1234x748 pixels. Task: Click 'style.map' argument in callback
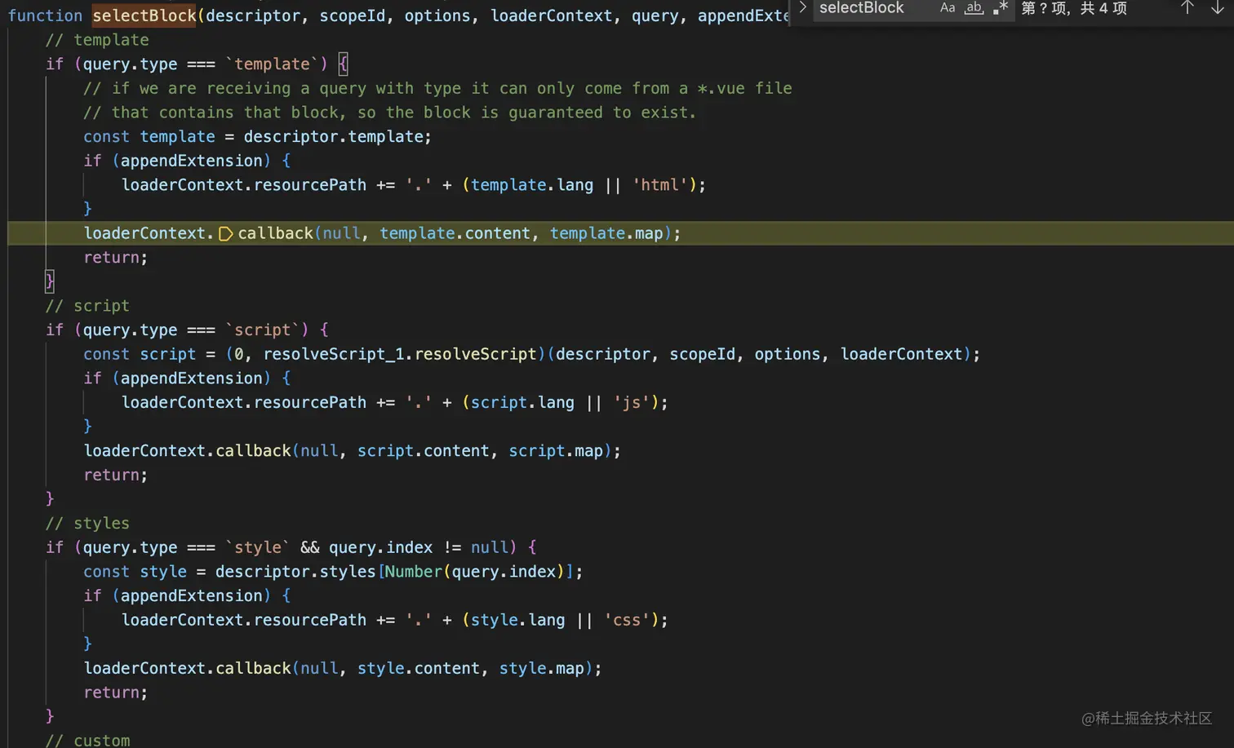pos(542,668)
